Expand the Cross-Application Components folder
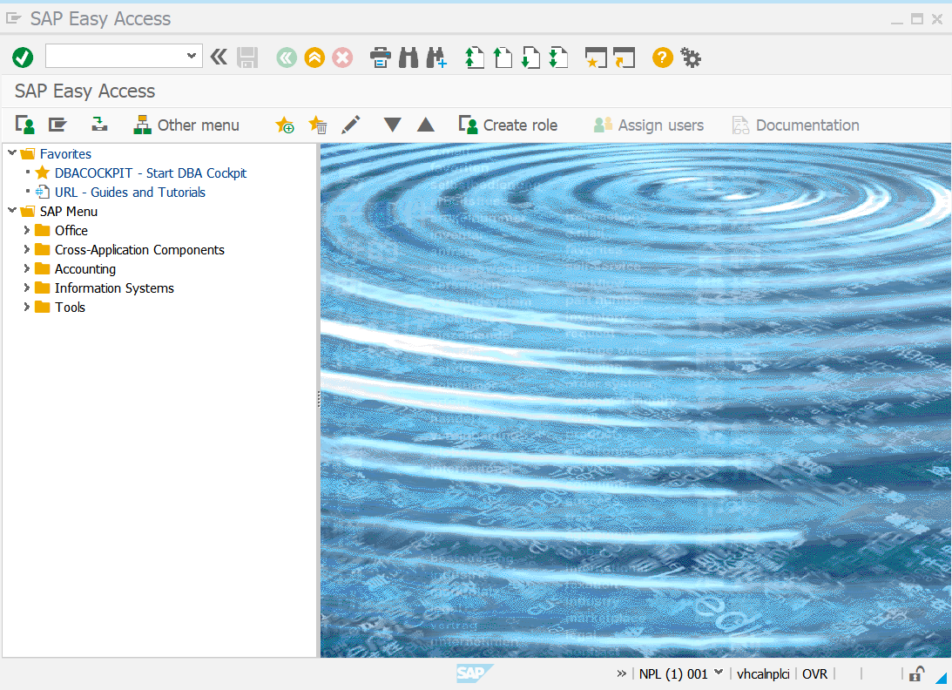The height and width of the screenshot is (690, 952). pyautogui.click(x=27, y=249)
